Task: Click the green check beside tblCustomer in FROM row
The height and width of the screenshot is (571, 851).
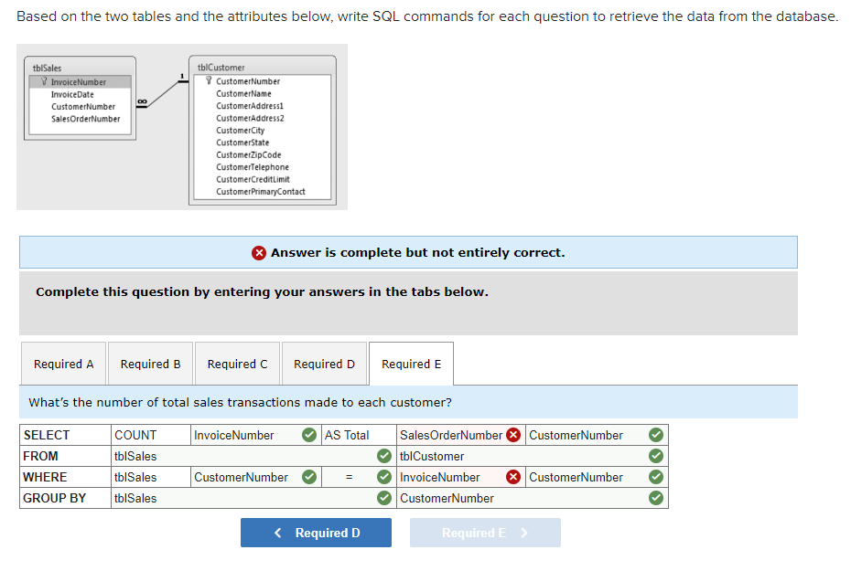Action: 655,456
